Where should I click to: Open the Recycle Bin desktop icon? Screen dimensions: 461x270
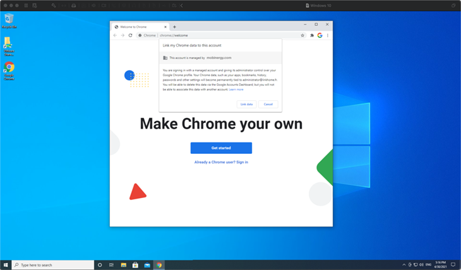pyautogui.click(x=9, y=20)
